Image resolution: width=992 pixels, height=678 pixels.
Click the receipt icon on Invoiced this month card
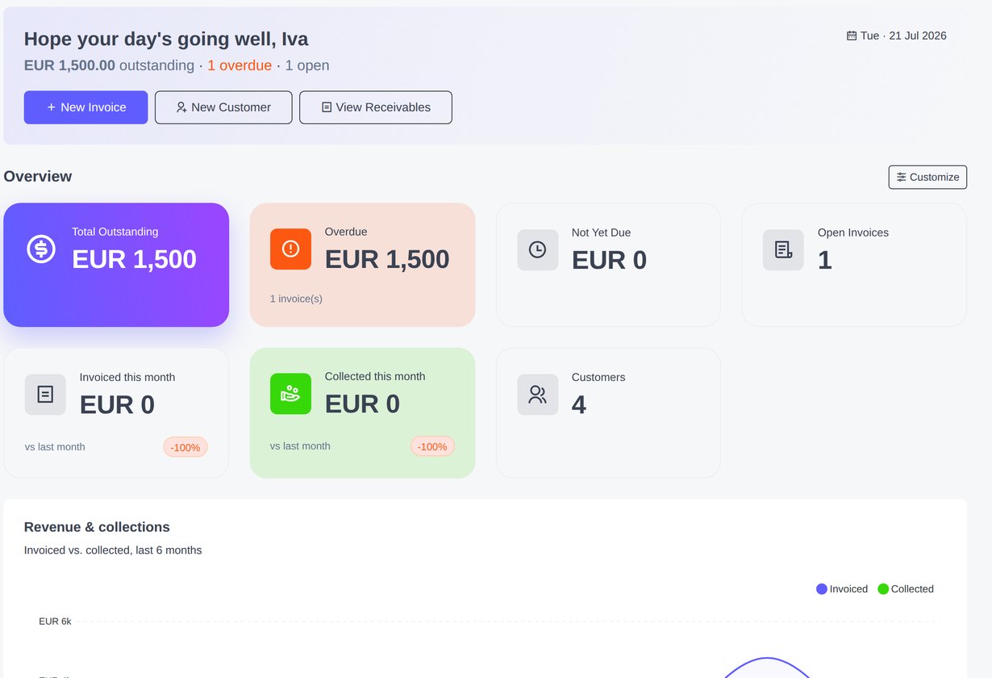45,394
